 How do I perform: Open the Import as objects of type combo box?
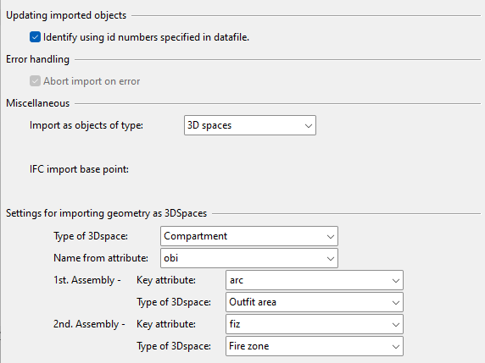tap(250, 125)
